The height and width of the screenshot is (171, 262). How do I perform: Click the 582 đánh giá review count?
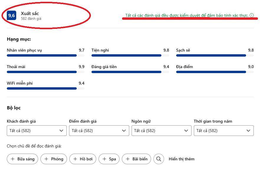[31, 19]
